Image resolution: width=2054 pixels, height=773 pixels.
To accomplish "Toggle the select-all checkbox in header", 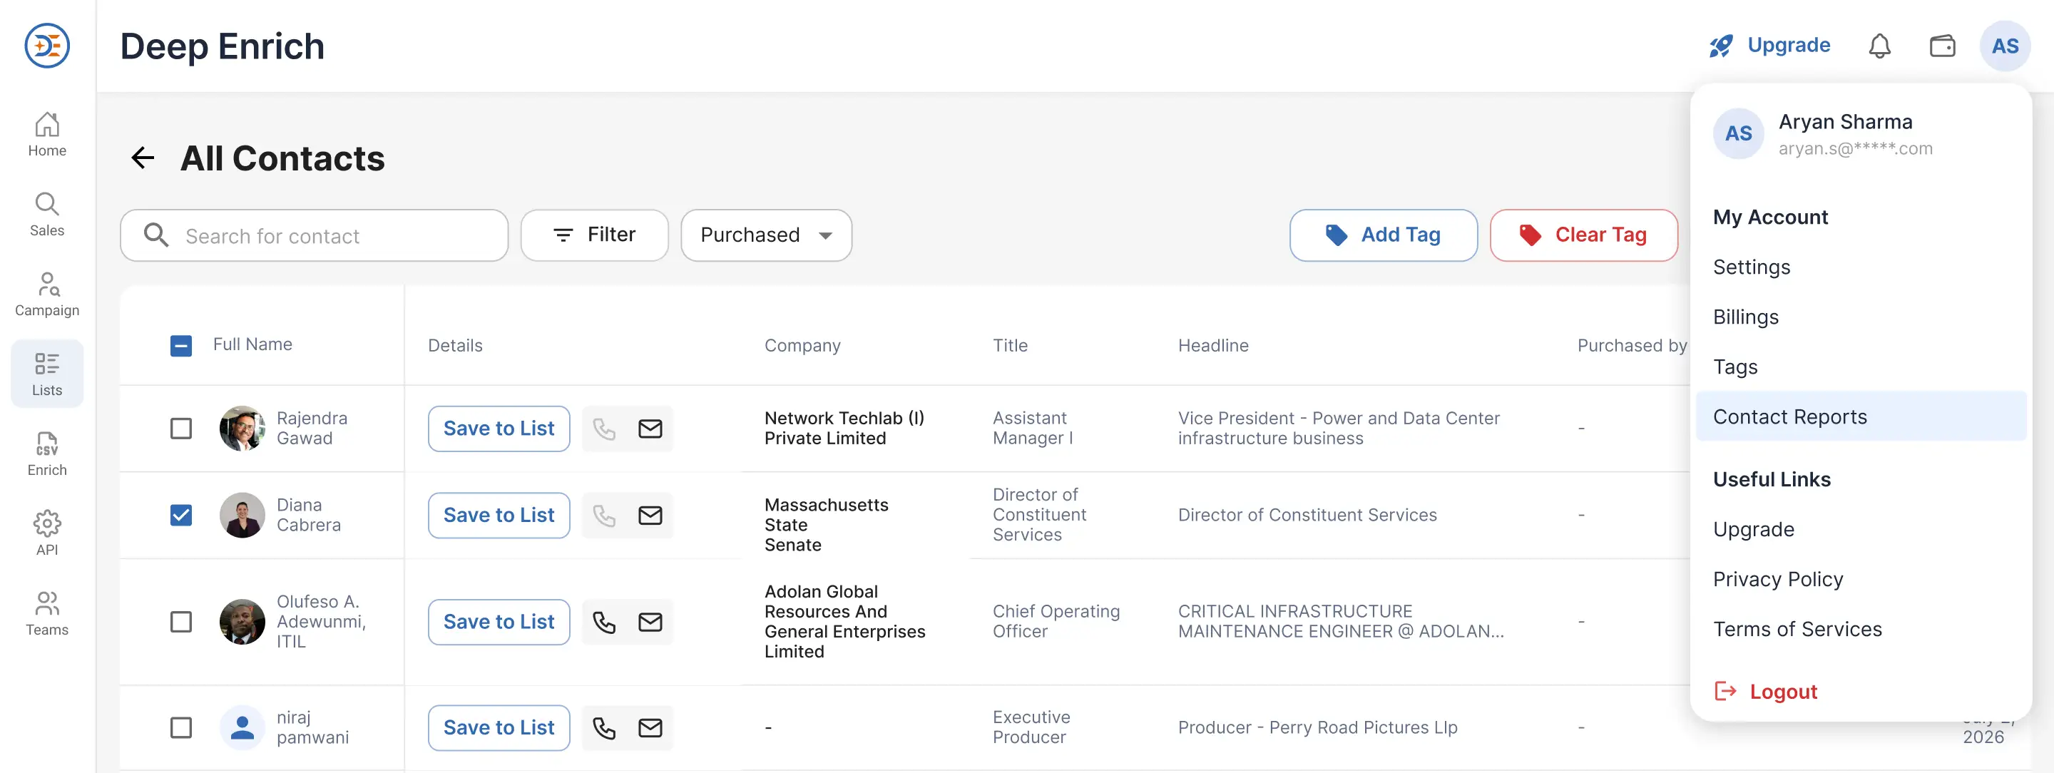I will 181,345.
